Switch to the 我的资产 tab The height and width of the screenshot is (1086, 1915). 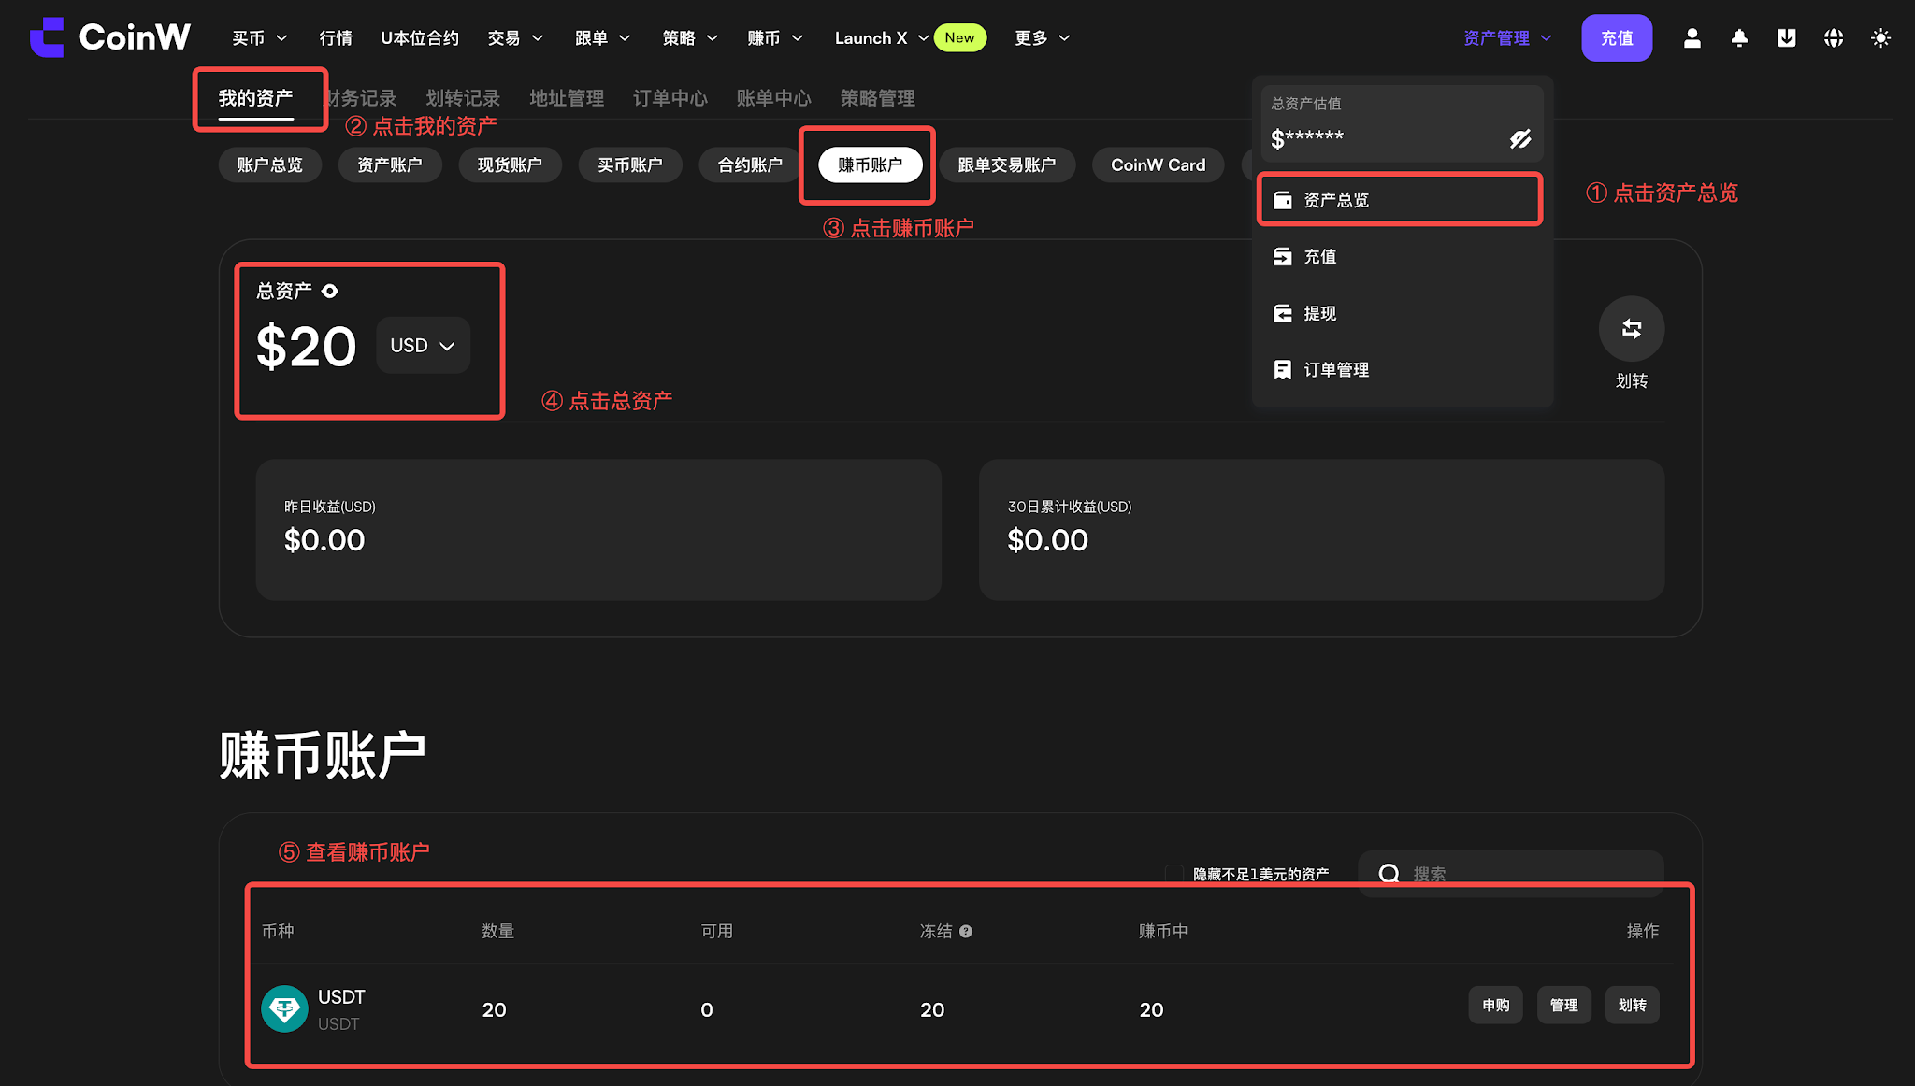tap(255, 98)
